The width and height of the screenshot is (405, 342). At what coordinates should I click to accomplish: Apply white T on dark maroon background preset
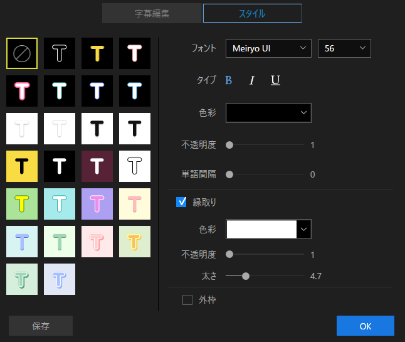click(x=97, y=166)
